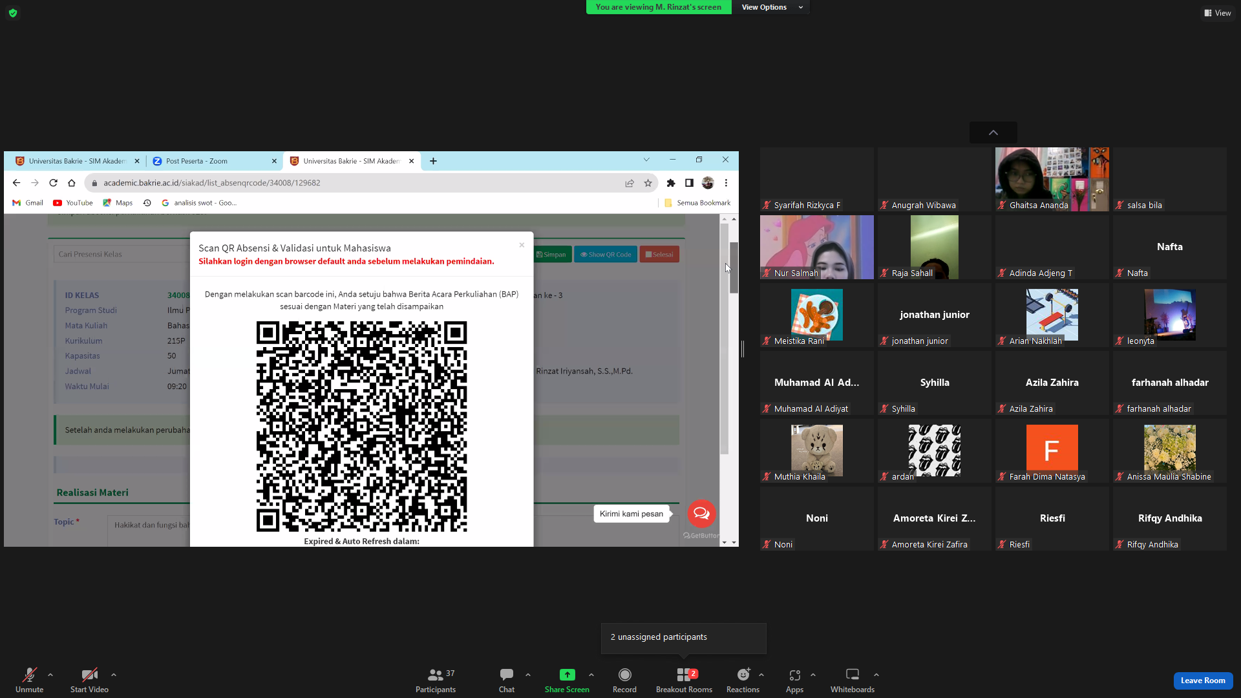The image size is (1241, 698).
Task: Close the QR Absensi dialog
Action: tap(522, 245)
